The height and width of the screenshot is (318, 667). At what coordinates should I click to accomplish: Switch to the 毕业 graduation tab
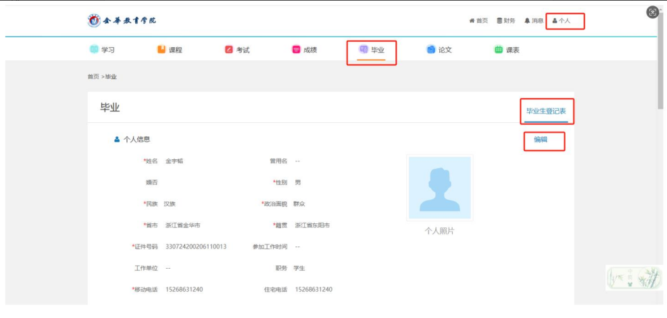372,50
